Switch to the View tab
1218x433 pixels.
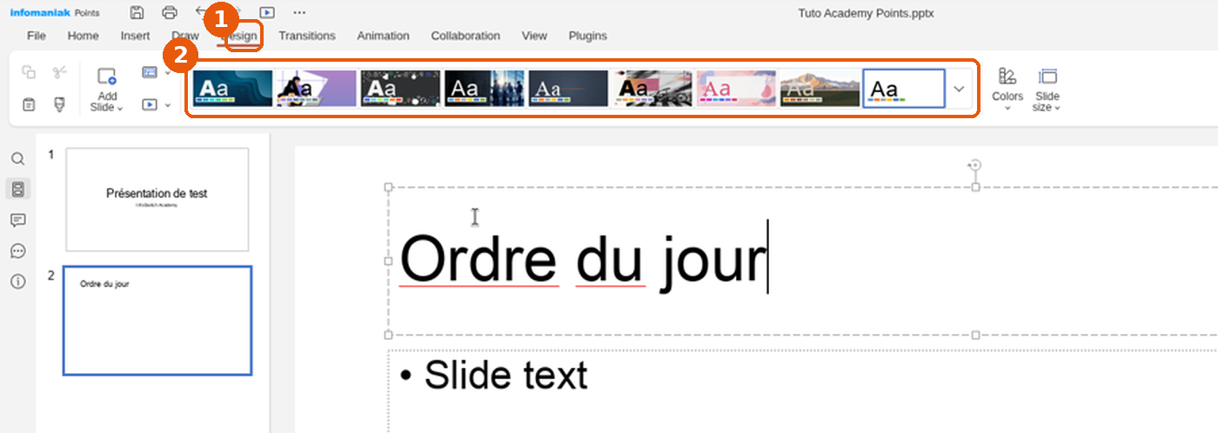pyautogui.click(x=534, y=36)
